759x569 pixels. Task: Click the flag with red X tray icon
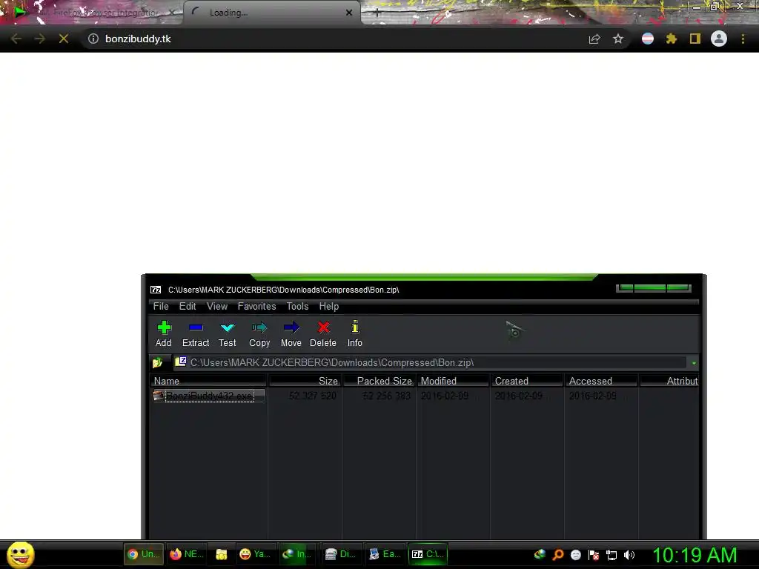pyautogui.click(x=594, y=555)
